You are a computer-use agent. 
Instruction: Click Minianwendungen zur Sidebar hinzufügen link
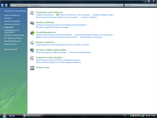click(51, 52)
